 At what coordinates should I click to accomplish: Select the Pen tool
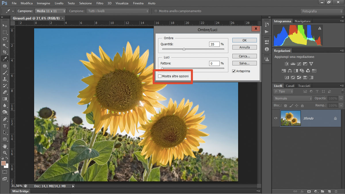pos(5,119)
